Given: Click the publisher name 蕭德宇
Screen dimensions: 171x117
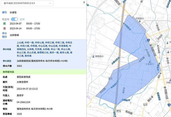Looking at the screenshot, I should click(20, 96).
